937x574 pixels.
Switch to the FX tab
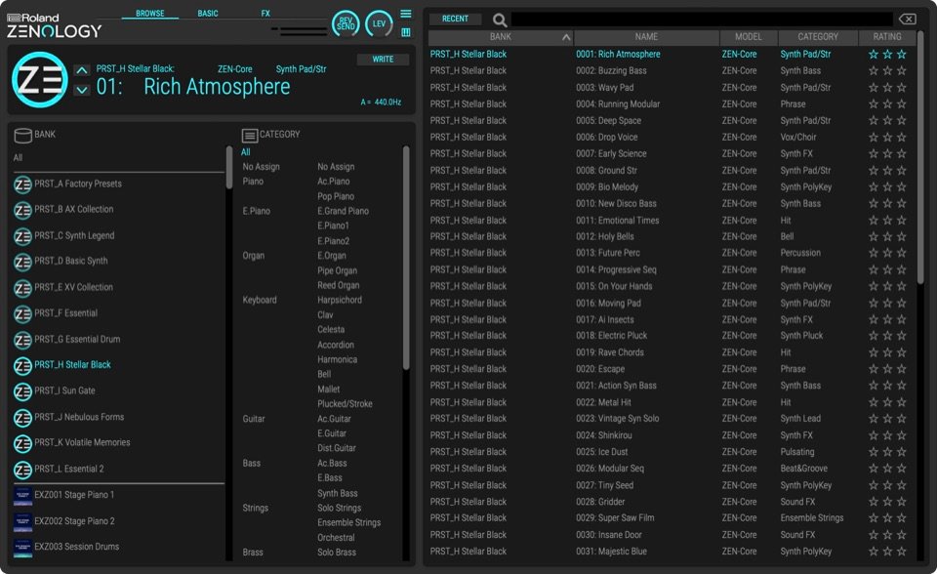(265, 13)
